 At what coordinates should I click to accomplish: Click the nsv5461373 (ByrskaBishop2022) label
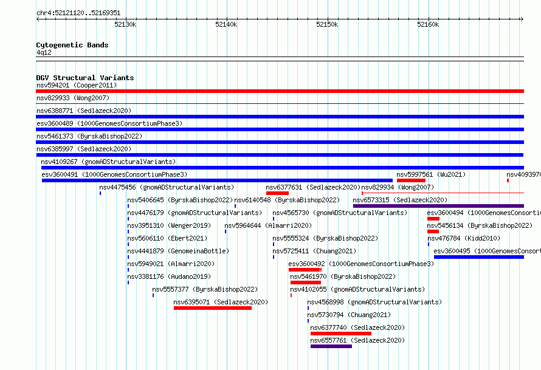pyautogui.click(x=89, y=136)
